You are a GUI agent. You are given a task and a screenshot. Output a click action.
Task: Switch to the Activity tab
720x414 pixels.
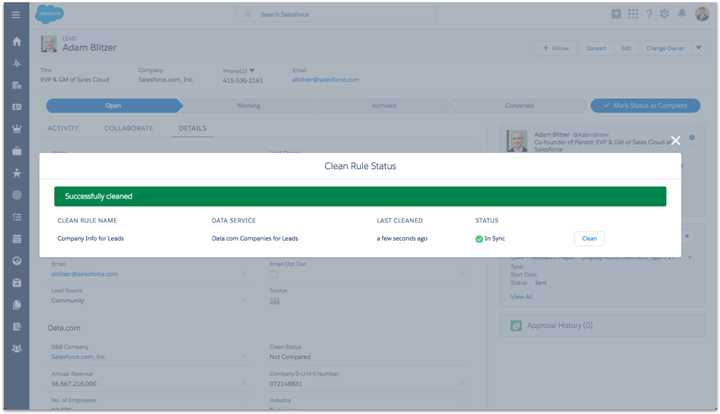pos(63,128)
